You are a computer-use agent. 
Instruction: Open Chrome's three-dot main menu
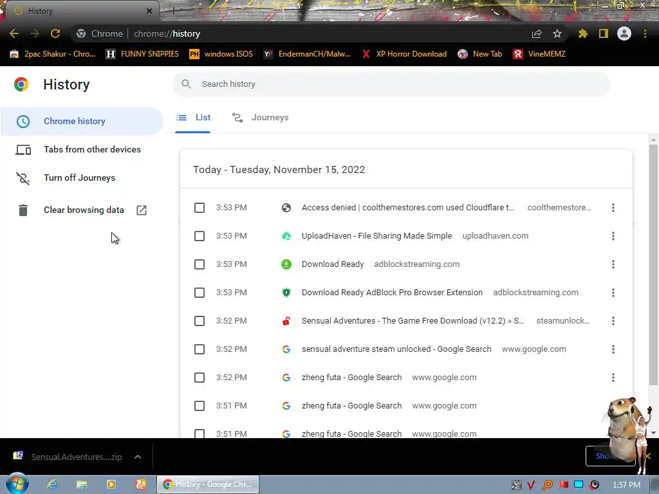tap(645, 33)
